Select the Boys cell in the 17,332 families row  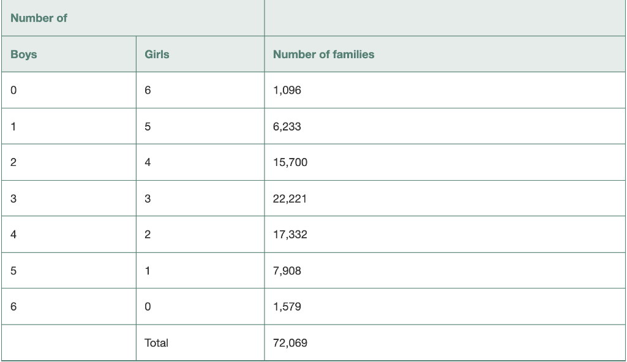click(x=69, y=235)
